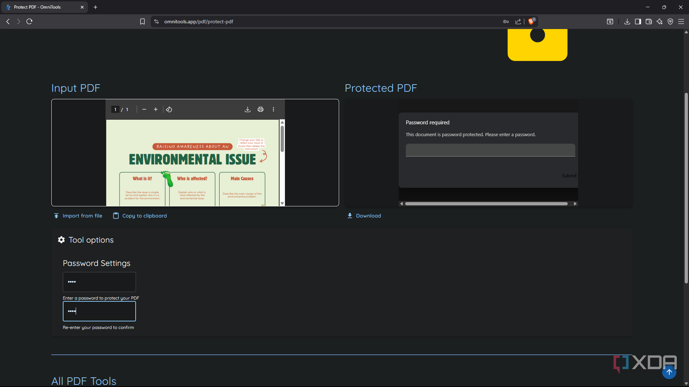
Task: Zoom in on Input PDF viewer
Action: 156,109
